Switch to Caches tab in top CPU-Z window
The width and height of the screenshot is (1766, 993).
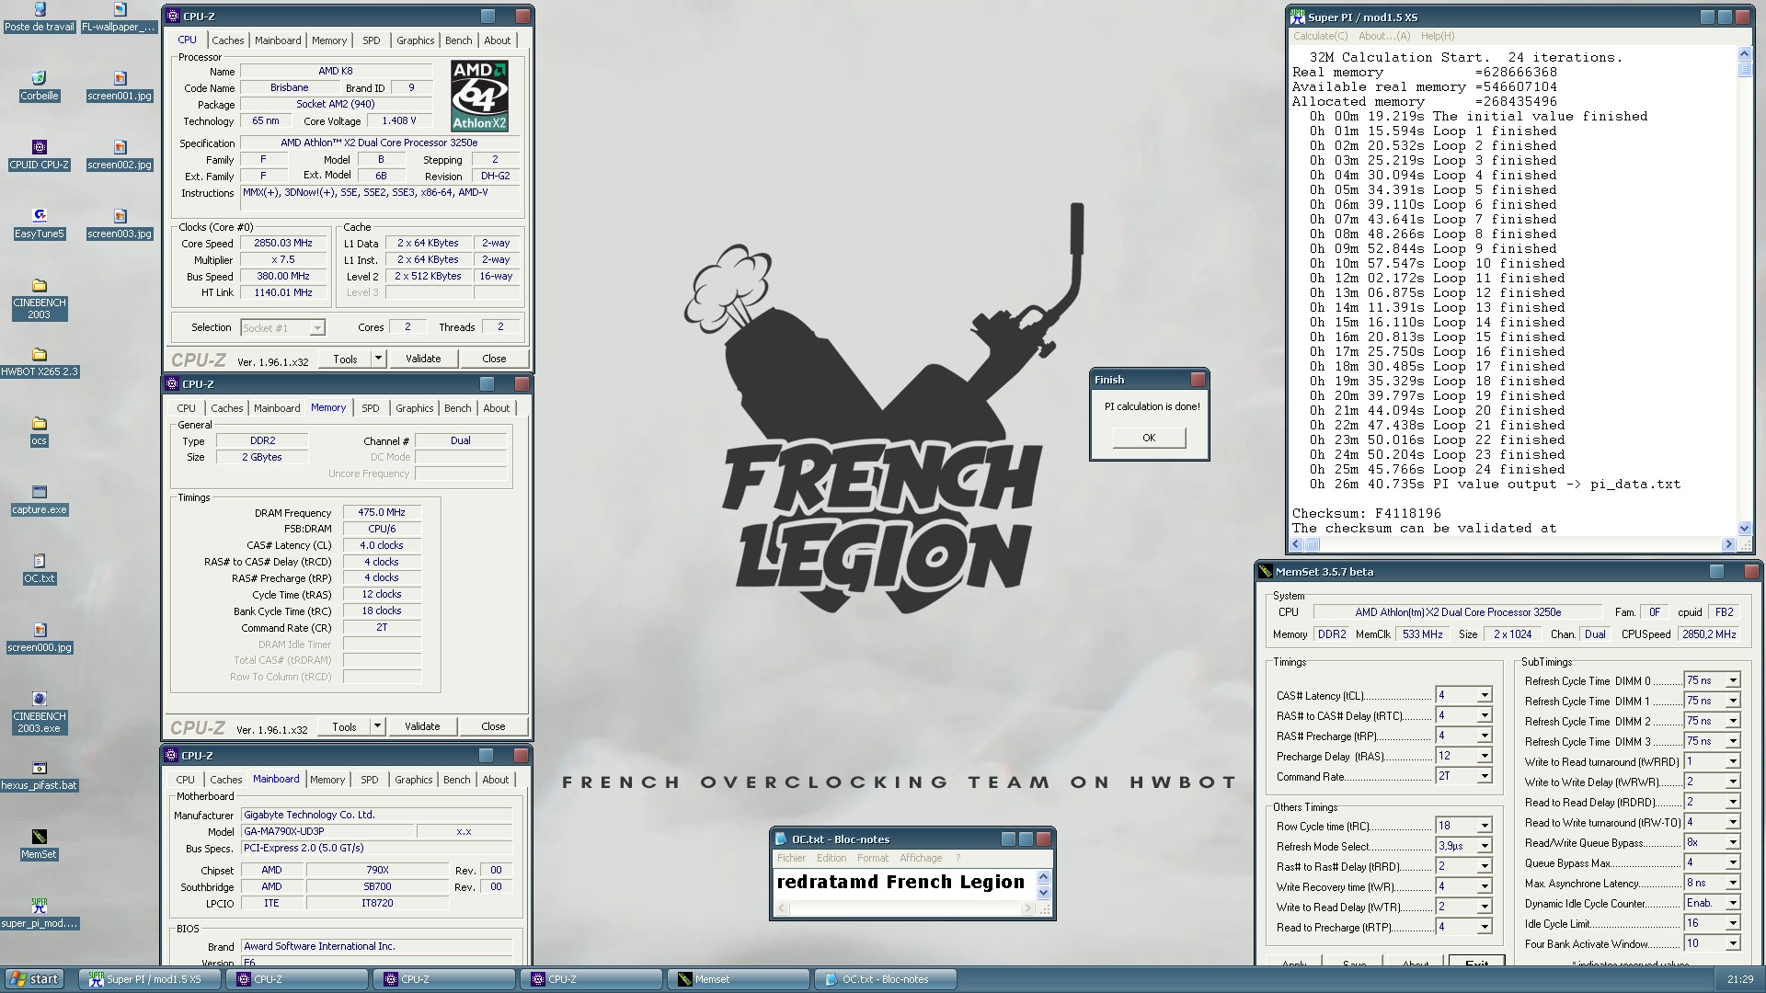[227, 40]
